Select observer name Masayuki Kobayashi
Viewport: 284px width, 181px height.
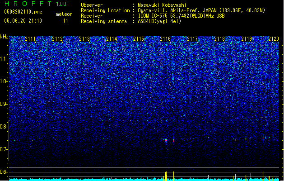162,5
